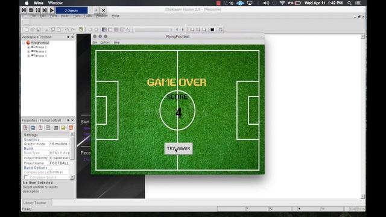
Task: Select the Frame 2 item in the workspace tree
Action: pyautogui.click(x=41, y=47)
